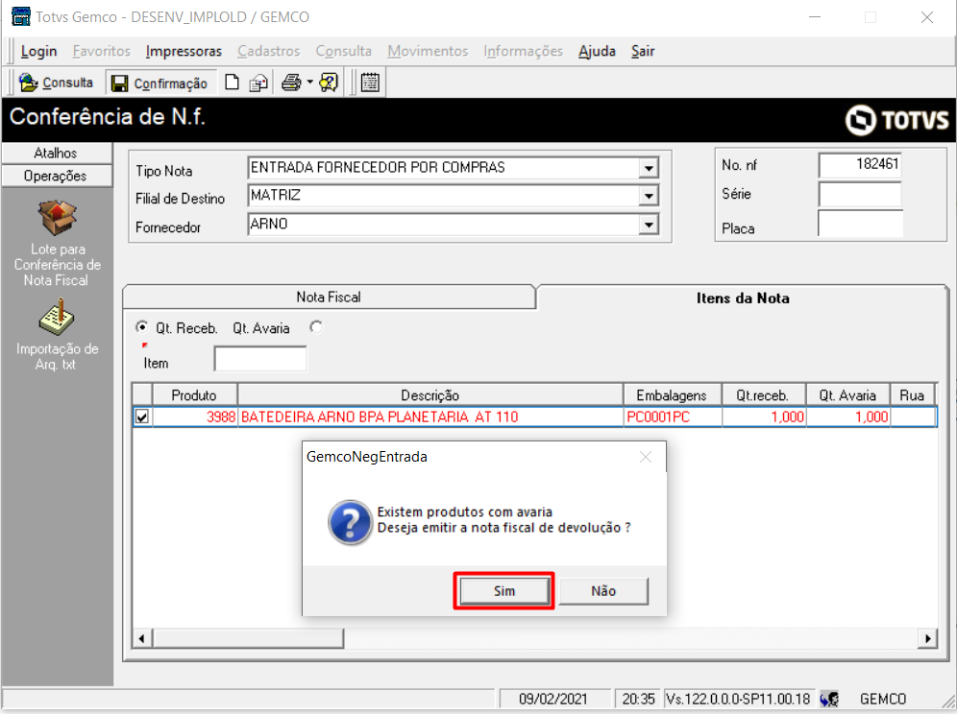957x714 pixels.
Task: Close the GemcoNegEntrada dialog
Action: pos(646,458)
